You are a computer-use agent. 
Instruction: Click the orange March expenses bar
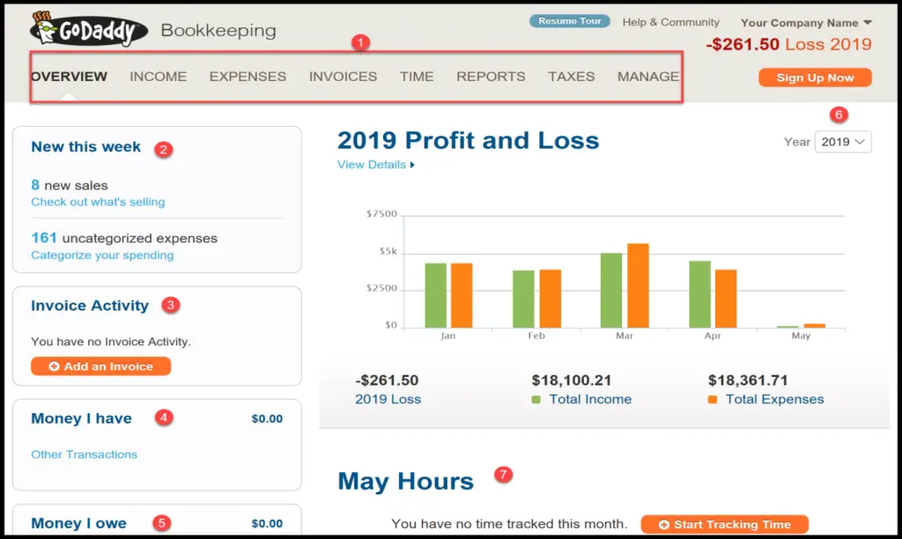[638, 285]
